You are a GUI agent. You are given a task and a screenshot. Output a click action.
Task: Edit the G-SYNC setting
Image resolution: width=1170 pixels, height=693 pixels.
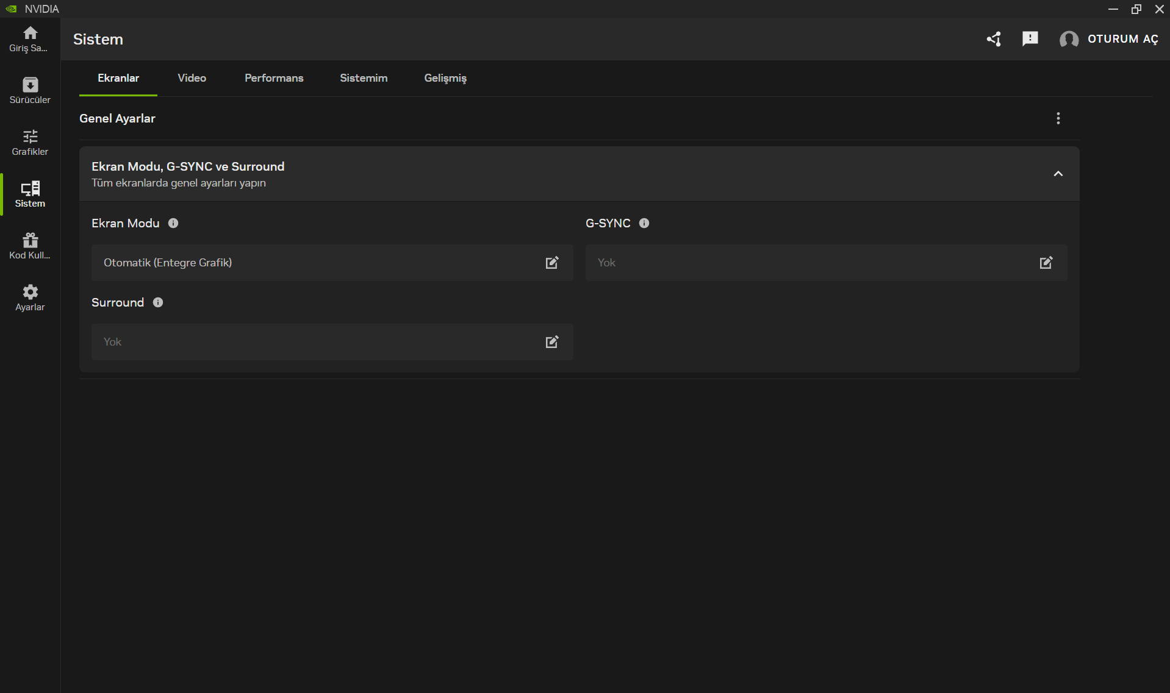pyautogui.click(x=1046, y=263)
